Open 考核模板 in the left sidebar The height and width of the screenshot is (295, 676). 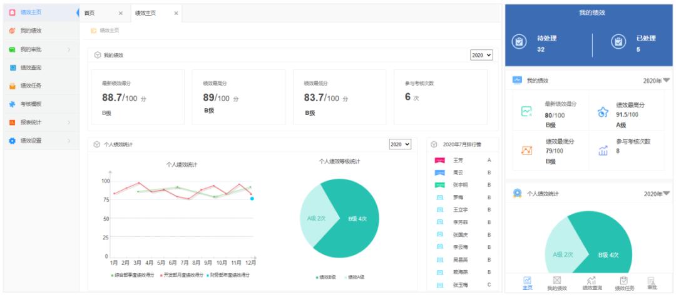[30, 104]
